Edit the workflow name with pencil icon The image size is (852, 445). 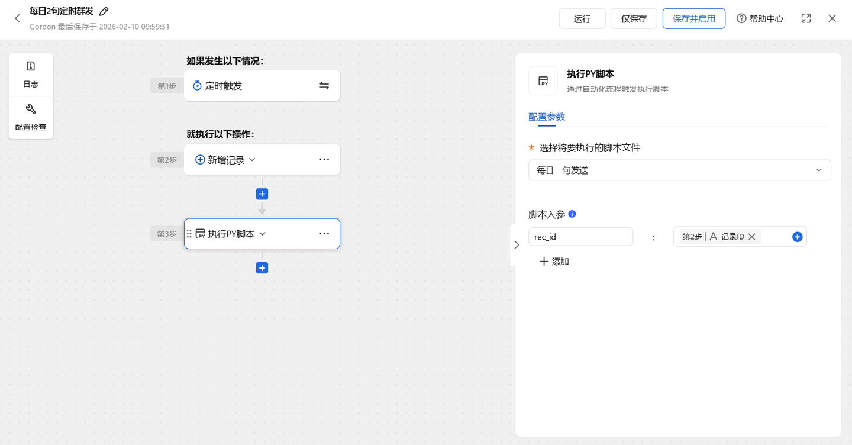click(104, 11)
